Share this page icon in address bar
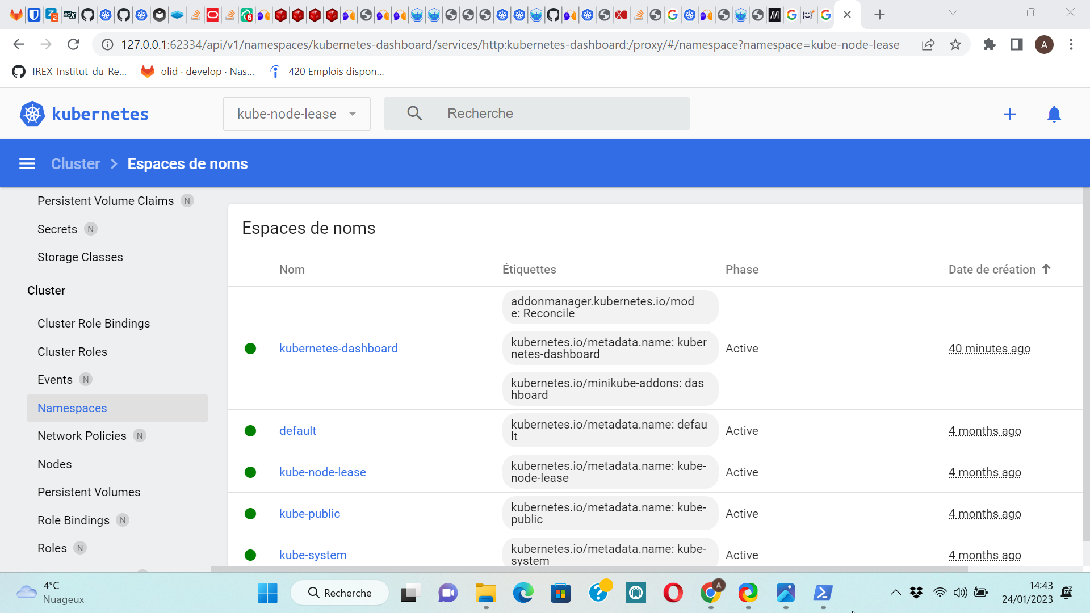1090x613 pixels. (x=928, y=44)
